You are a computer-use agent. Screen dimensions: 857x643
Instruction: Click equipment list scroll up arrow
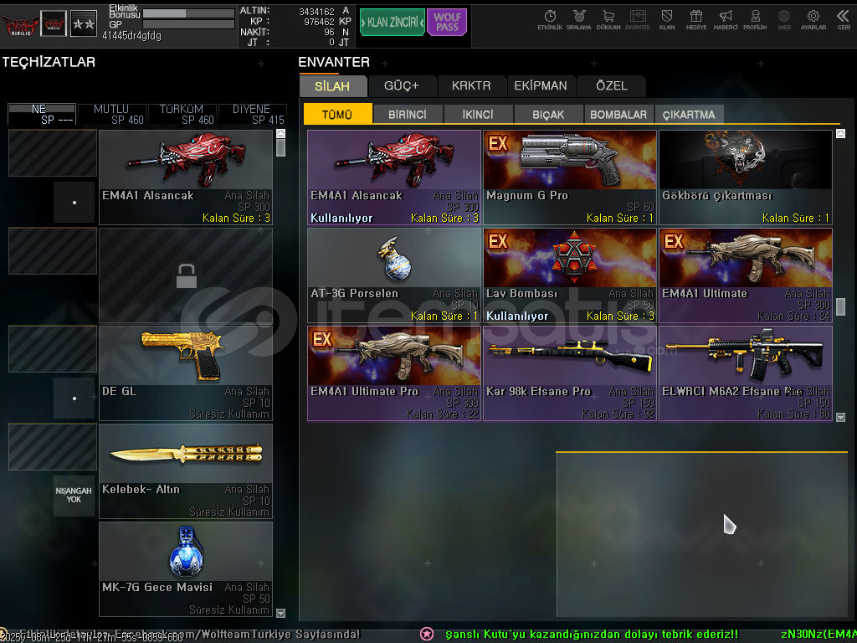click(x=281, y=133)
